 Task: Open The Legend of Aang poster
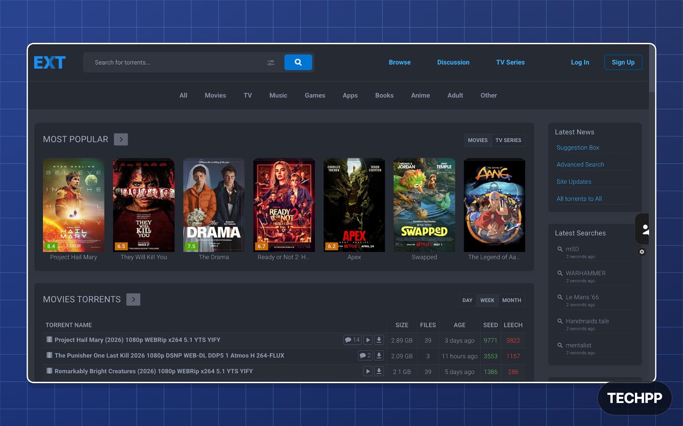(495, 205)
